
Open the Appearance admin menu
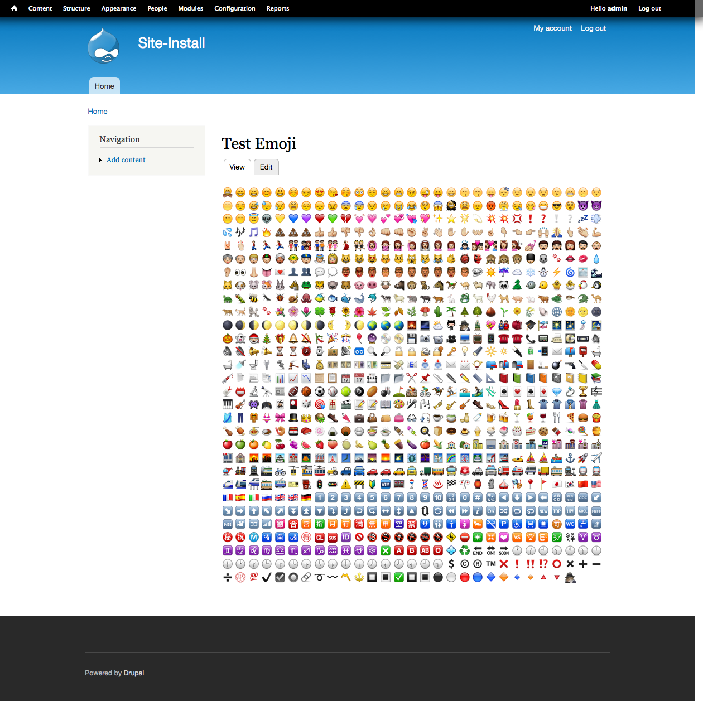119,8
